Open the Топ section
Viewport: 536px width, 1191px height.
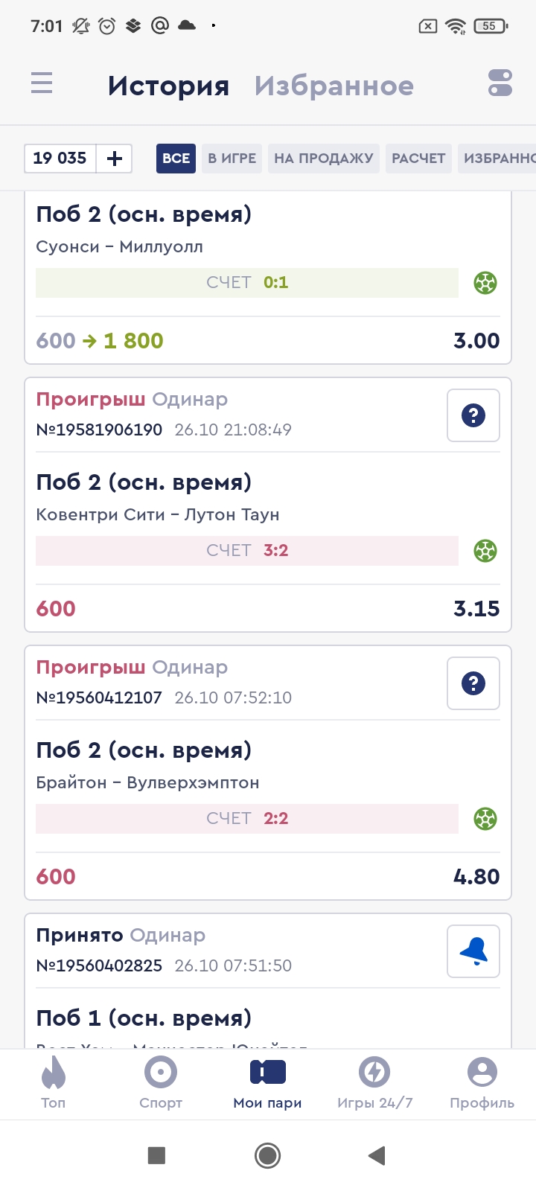54,1083
